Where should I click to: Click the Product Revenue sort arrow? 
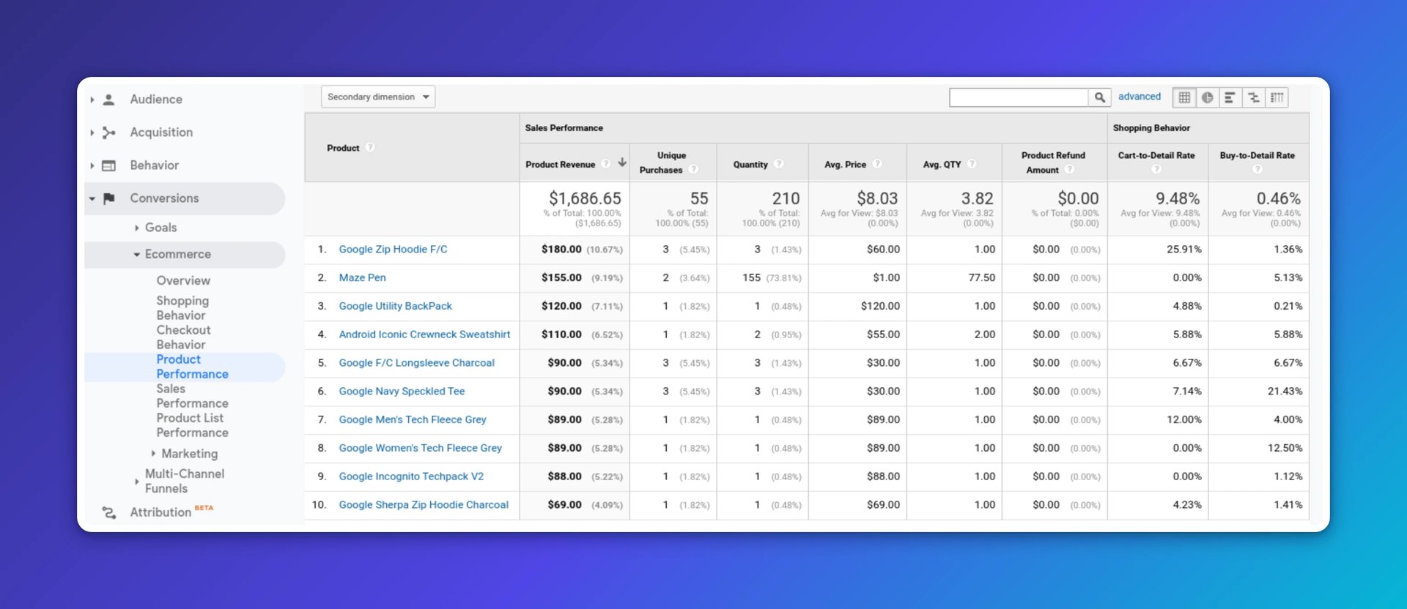(x=622, y=162)
